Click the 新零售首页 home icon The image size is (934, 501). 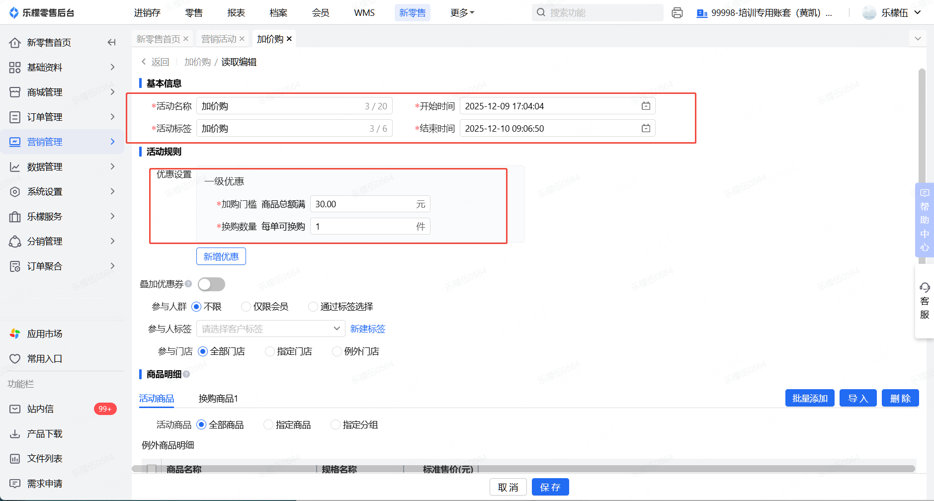[15, 43]
